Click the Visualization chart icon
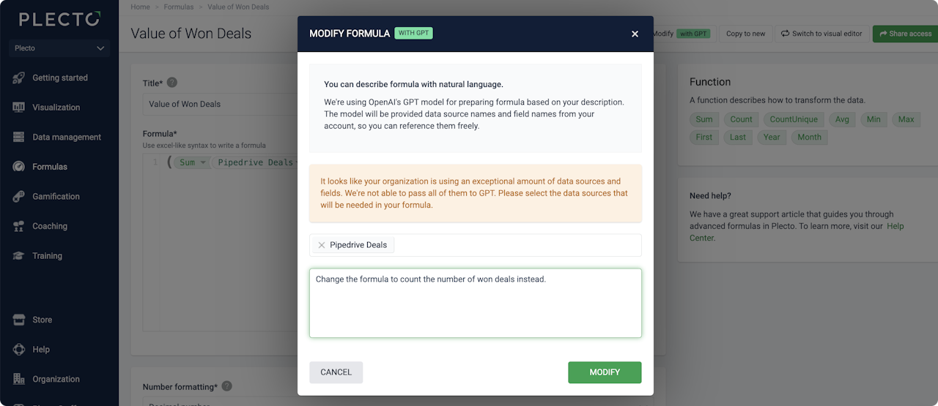This screenshot has height=406, width=938. click(x=19, y=108)
